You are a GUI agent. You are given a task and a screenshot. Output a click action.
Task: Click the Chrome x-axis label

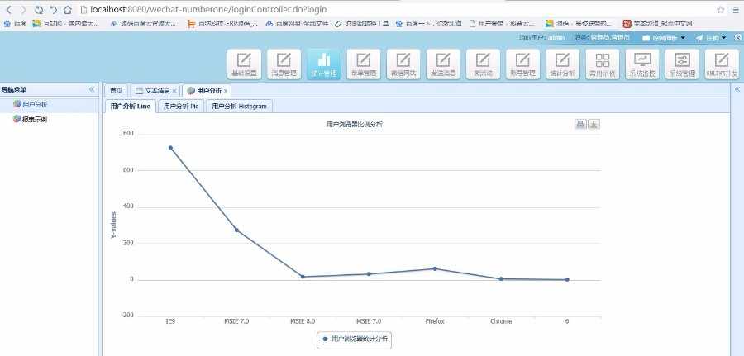501,321
